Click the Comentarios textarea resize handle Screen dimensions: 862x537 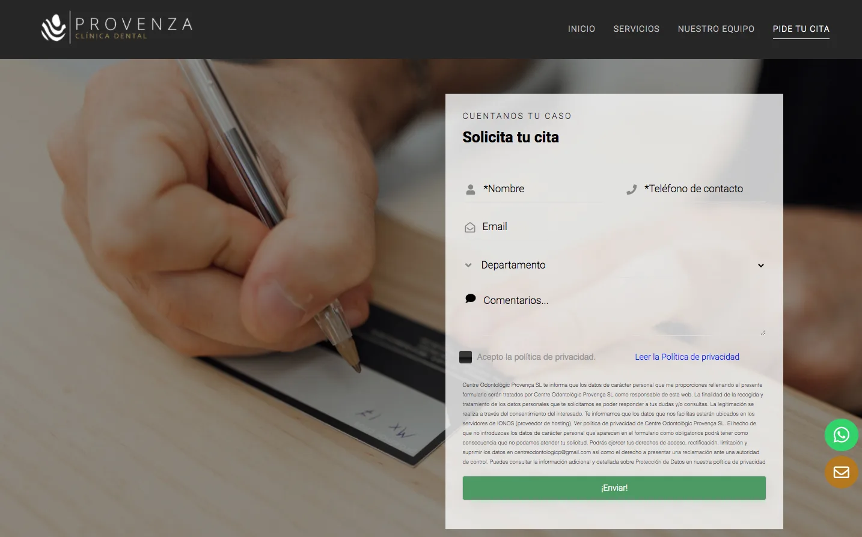click(x=763, y=332)
